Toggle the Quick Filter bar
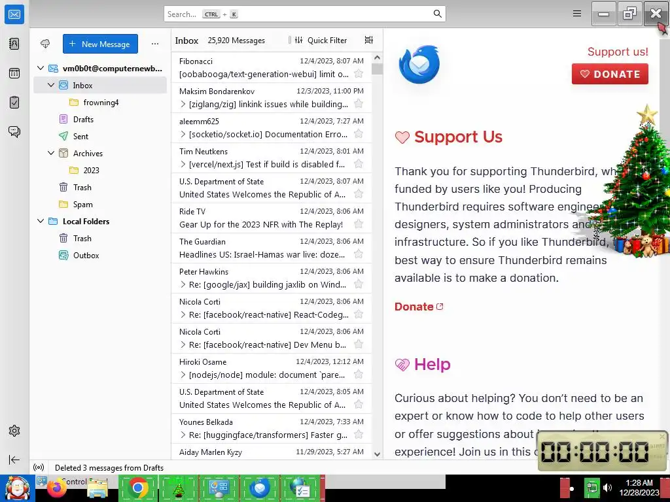 pos(321,40)
